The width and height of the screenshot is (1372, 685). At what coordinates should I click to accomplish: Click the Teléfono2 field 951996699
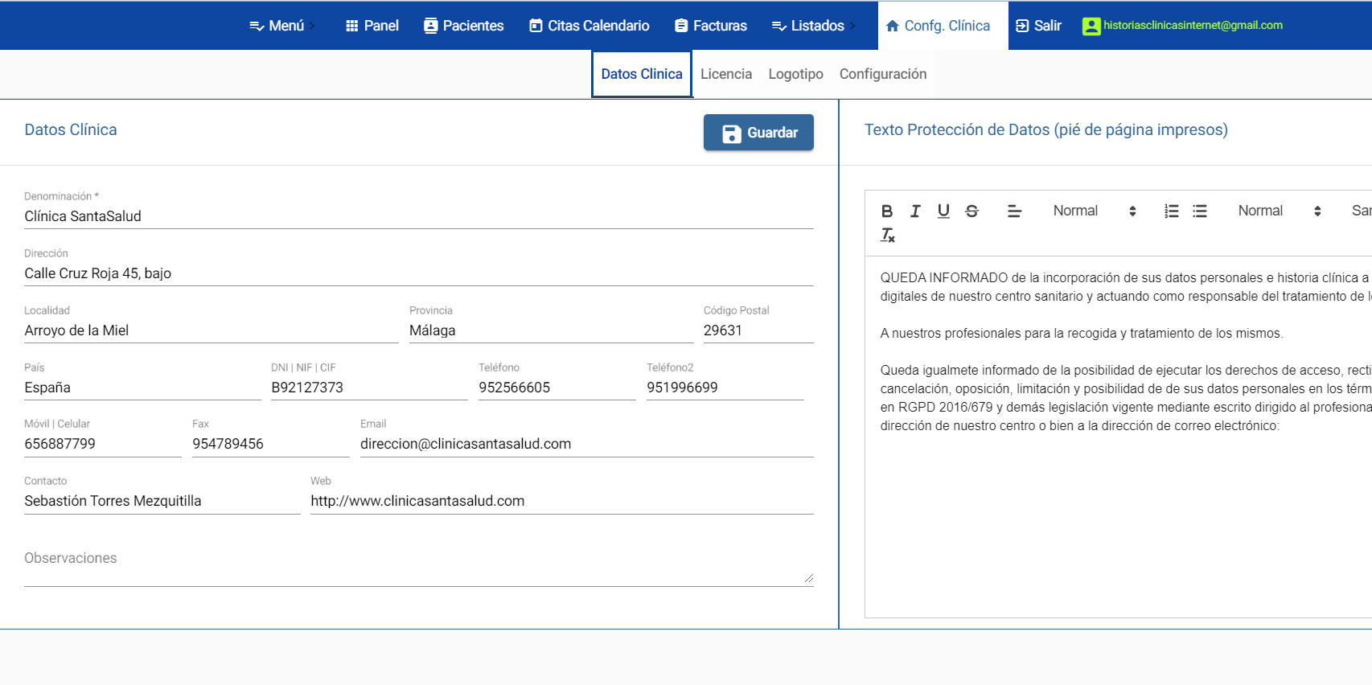725,388
